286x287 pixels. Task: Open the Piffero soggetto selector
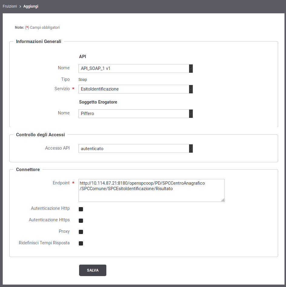(136, 114)
